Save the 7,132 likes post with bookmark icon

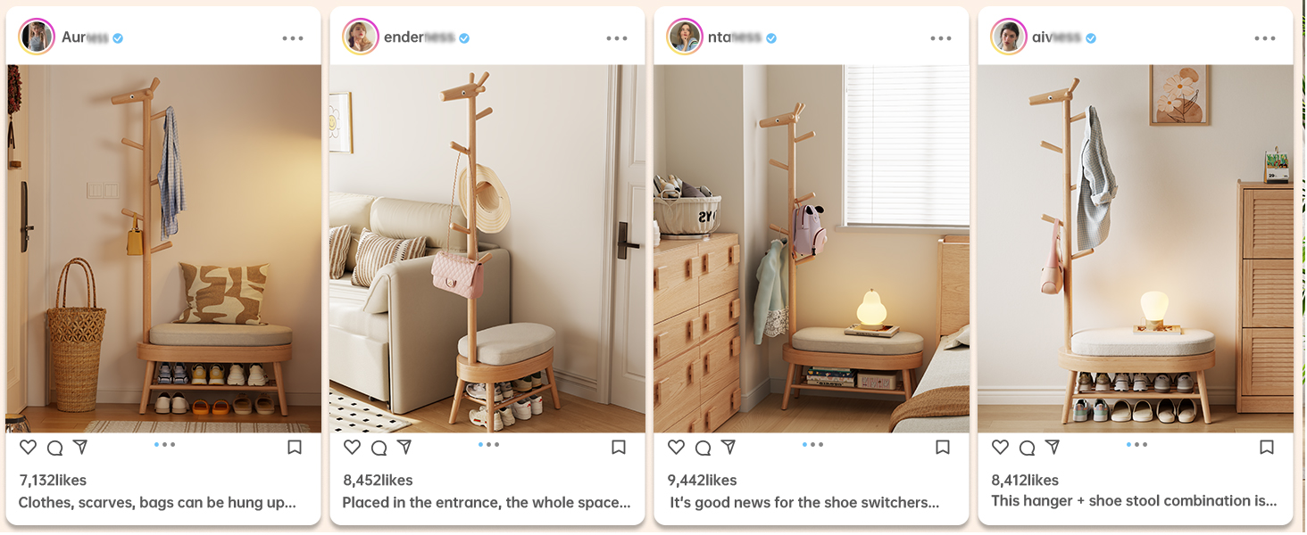point(295,447)
